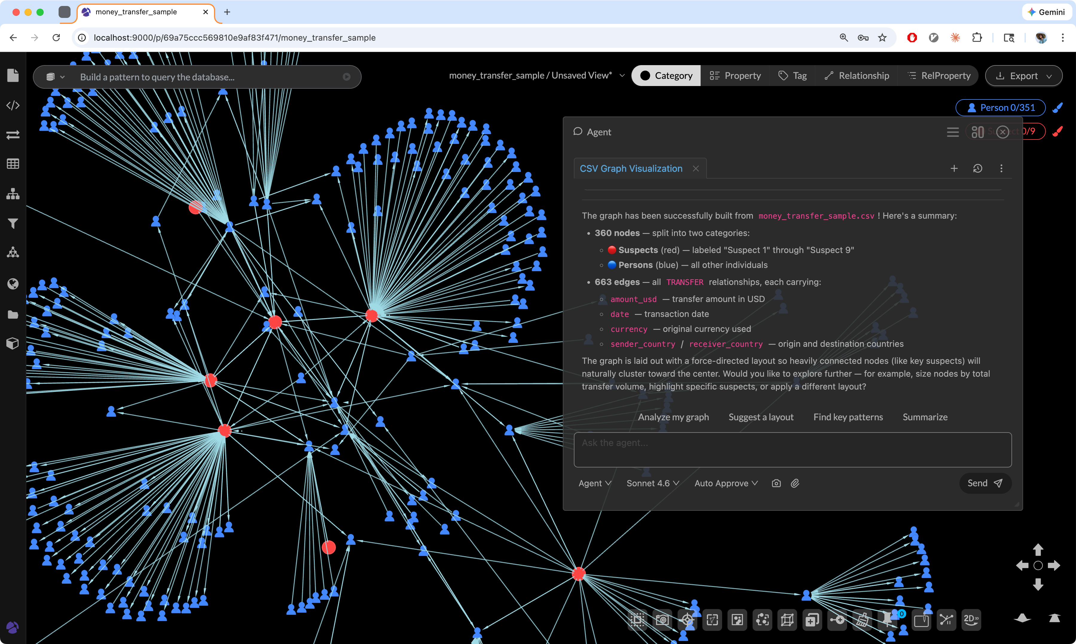This screenshot has height=644, width=1076.
Task: Click the purple app logo at sidebar bottom
Action: tap(13, 627)
